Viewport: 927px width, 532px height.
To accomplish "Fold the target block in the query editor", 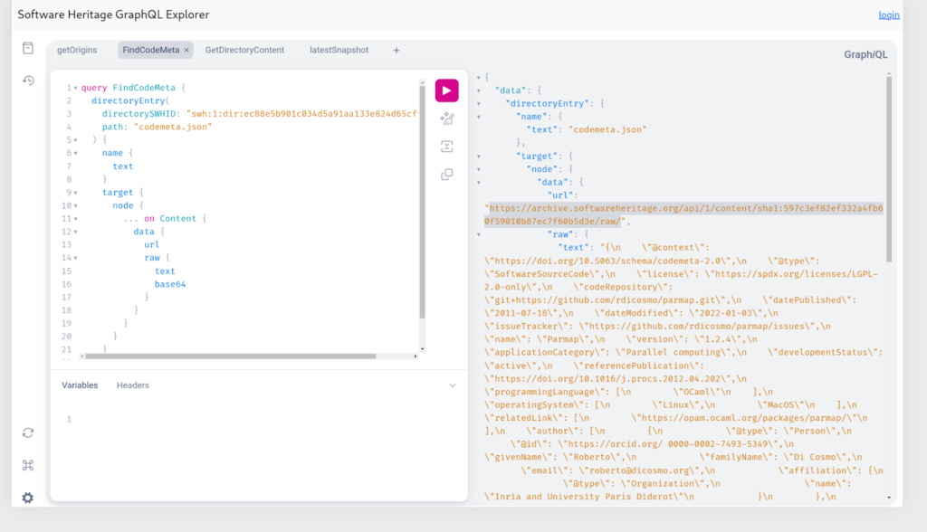I will pos(76,193).
